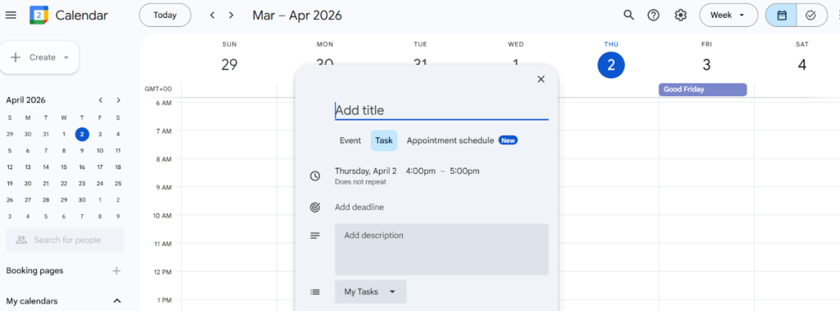Select Saturday 4 in week header
Image resolution: width=840 pixels, height=311 pixels.
802,65
